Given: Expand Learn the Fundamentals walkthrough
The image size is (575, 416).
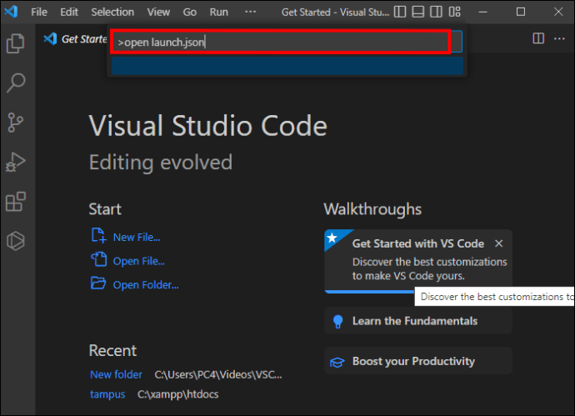Looking at the screenshot, I should [x=418, y=321].
